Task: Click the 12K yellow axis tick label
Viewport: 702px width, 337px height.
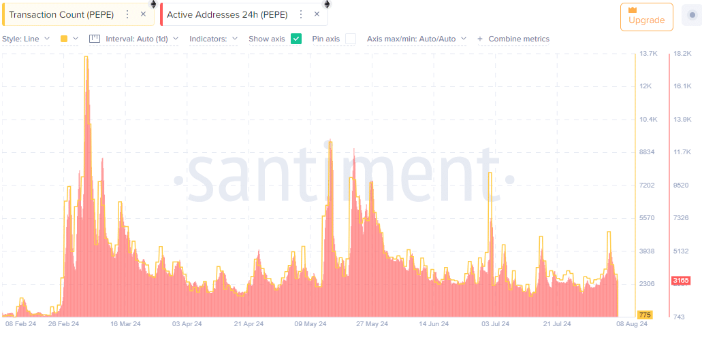Action: 646,86
